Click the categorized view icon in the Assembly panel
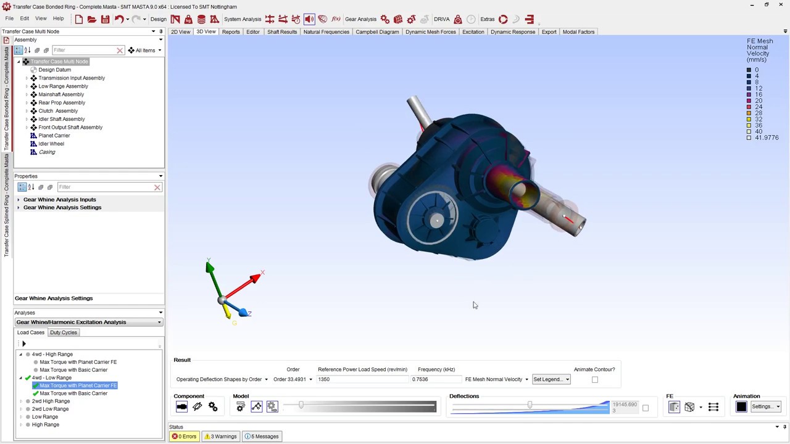 tap(19, 50)
